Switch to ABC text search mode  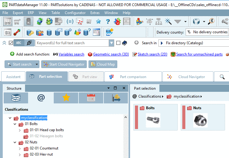[x=19, y=43]
